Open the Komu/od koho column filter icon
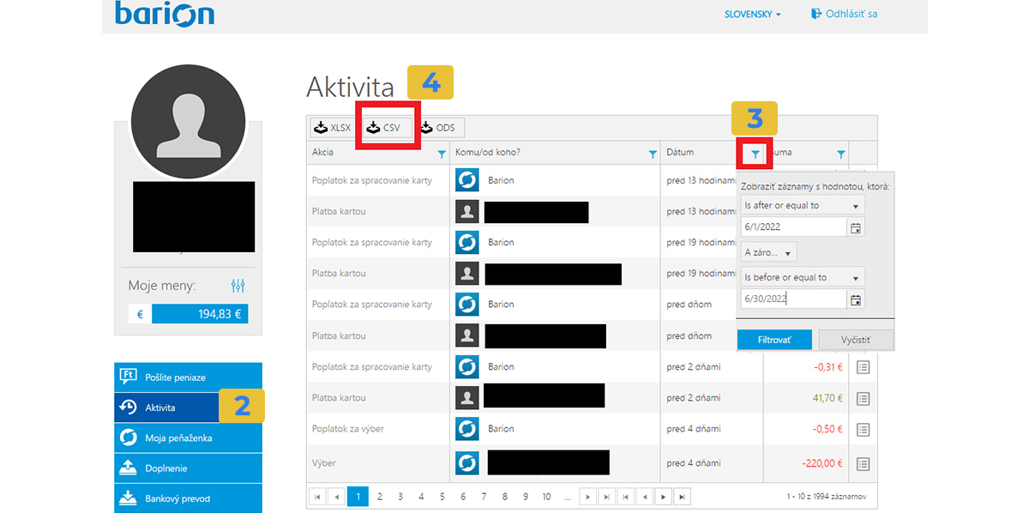Image resolution: width=1029 pixels, height=513 pixels. point(653,154)
